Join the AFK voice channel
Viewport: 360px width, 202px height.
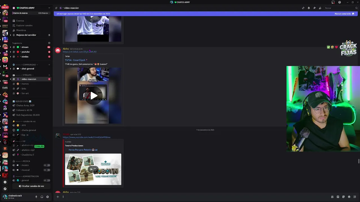click(31, 125)
